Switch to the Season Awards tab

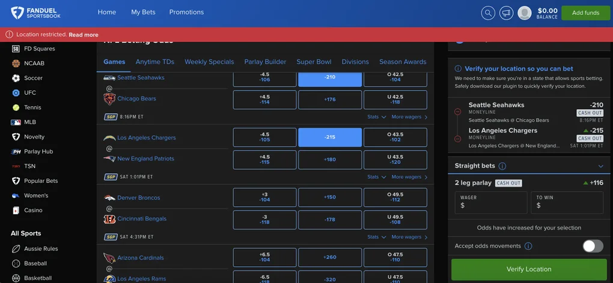(x=403, y=62)
